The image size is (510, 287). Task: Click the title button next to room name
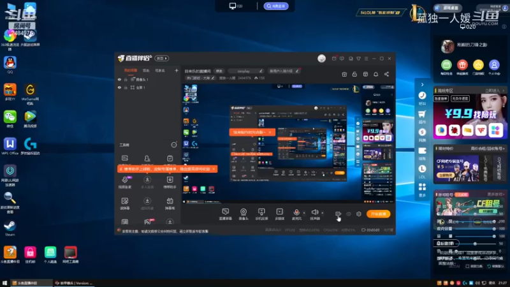click(x=219, y=71)
